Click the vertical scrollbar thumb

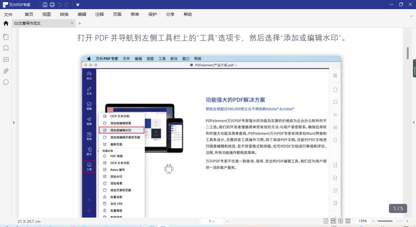(x=408, y=53)
